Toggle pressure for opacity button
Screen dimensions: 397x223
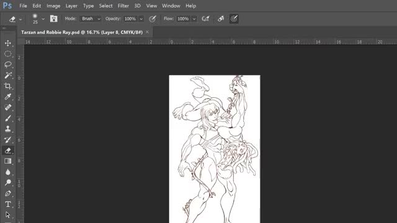point(153,19)
